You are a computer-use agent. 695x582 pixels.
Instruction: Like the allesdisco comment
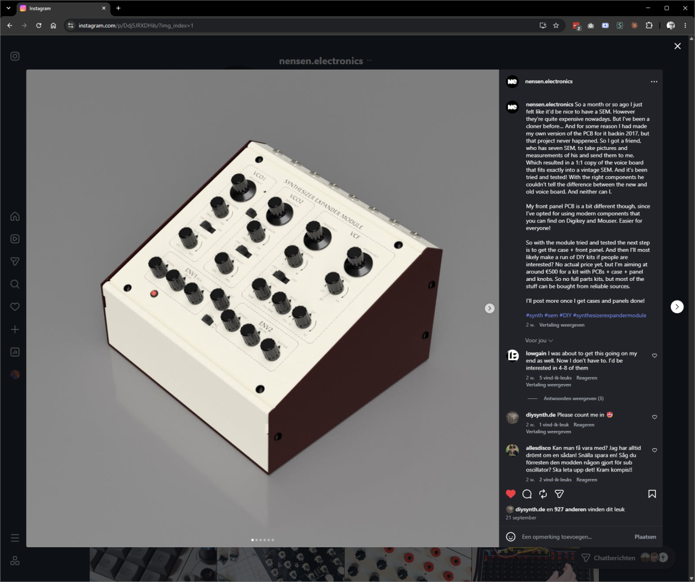[654, 450]
